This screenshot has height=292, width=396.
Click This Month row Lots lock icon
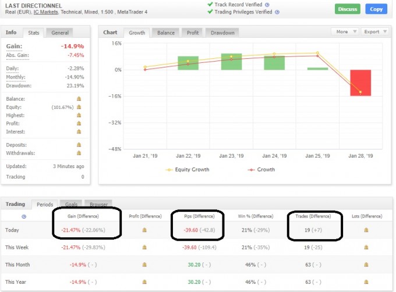coord(366,265)
